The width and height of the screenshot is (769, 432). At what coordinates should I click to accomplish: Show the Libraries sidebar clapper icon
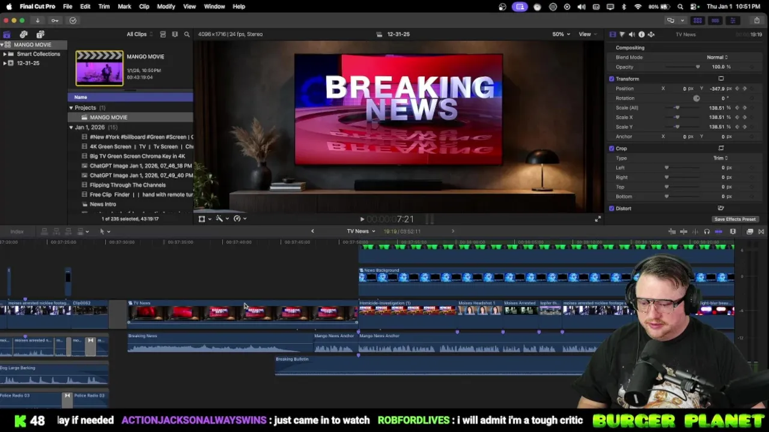pos(7,34)
